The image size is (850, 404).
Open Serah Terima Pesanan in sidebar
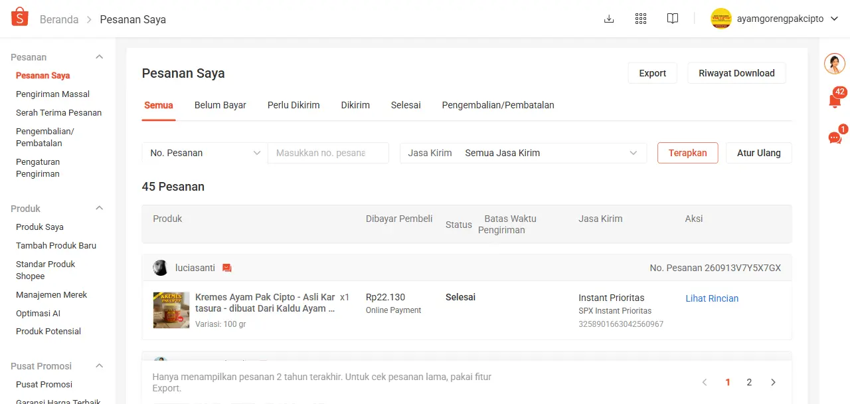click(x=58, y=113)
